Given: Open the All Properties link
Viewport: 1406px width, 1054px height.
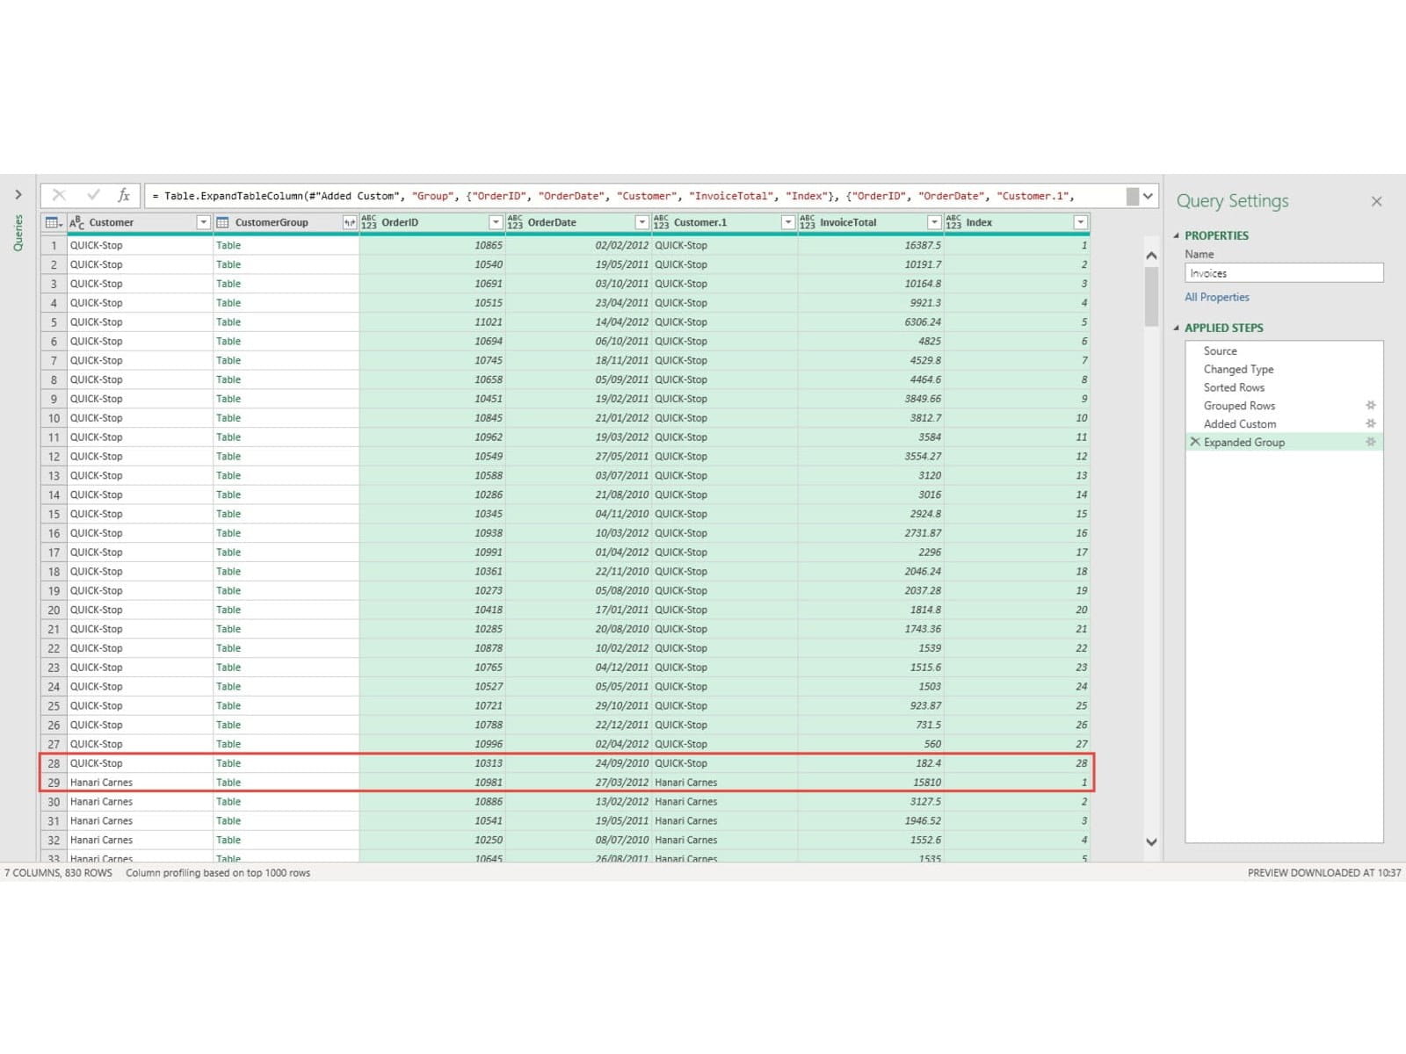Looking at the screenshot, I should click(x=1216, y=297).
